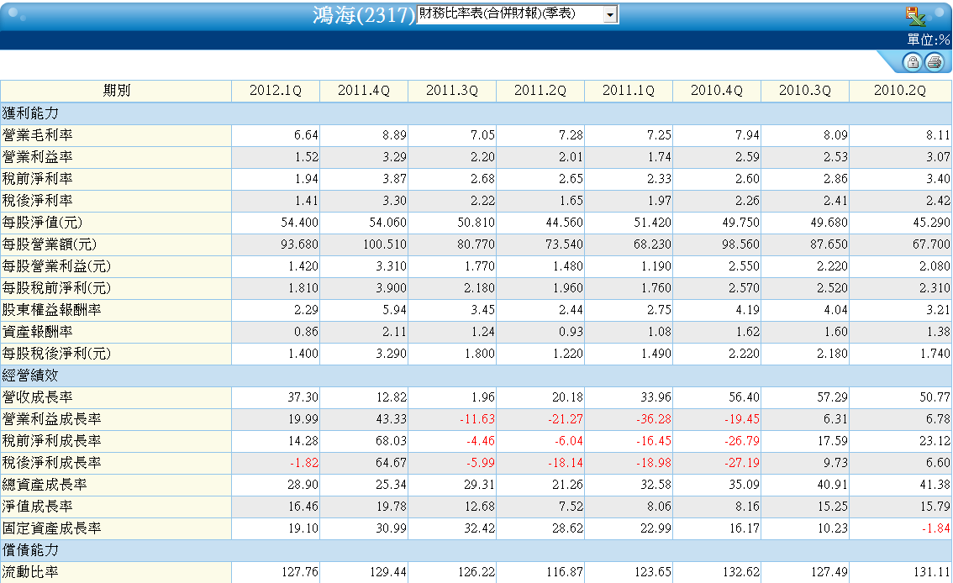953x583 pixels.
Task: Select the 每股稅前淨利(元) row label
Action: 56,288
